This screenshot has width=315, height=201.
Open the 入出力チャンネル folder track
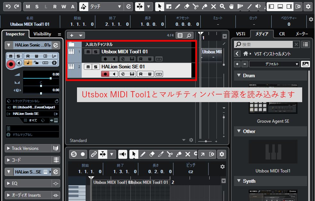[72, 44]
